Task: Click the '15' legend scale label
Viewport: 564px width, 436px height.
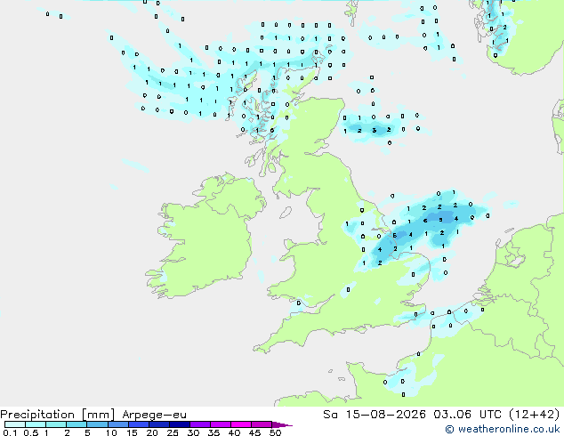Action: point(132,432)
